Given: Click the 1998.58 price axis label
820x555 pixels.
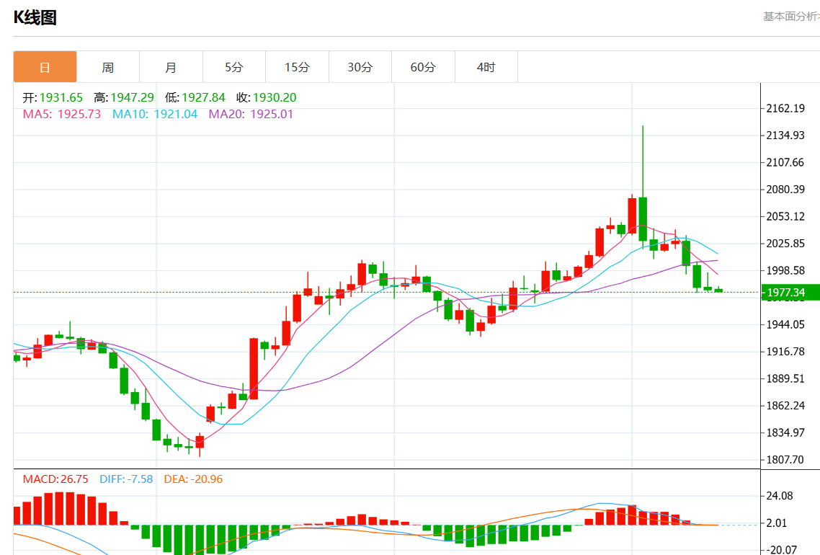Looking at the screenshot, I should tap(785, 270).
